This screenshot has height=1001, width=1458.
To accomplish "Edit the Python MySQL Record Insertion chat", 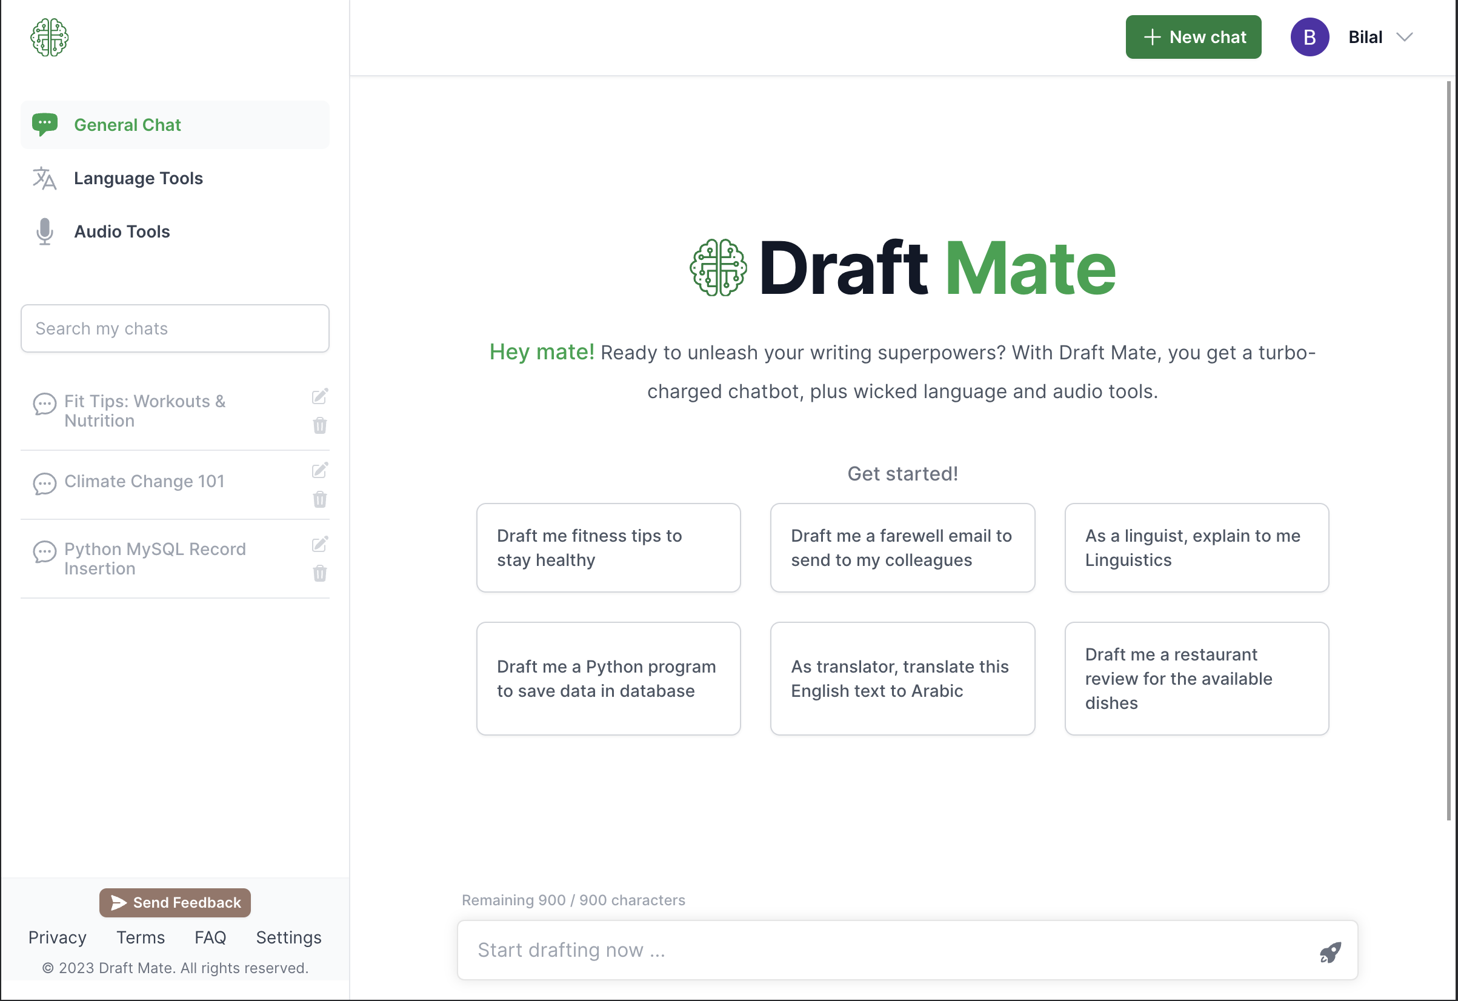I will 319,544.
